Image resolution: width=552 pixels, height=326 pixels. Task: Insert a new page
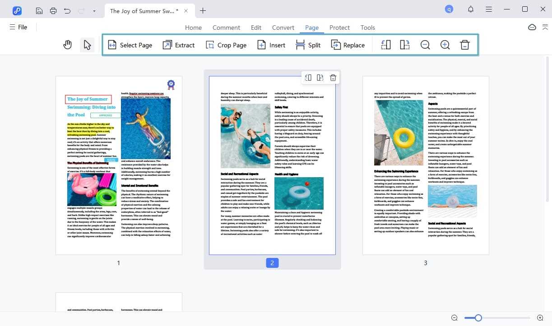click(x=271, y=45)
